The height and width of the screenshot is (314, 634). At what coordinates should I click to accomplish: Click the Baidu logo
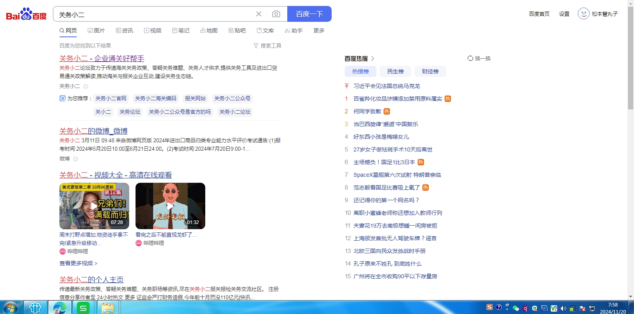point(26,14)
